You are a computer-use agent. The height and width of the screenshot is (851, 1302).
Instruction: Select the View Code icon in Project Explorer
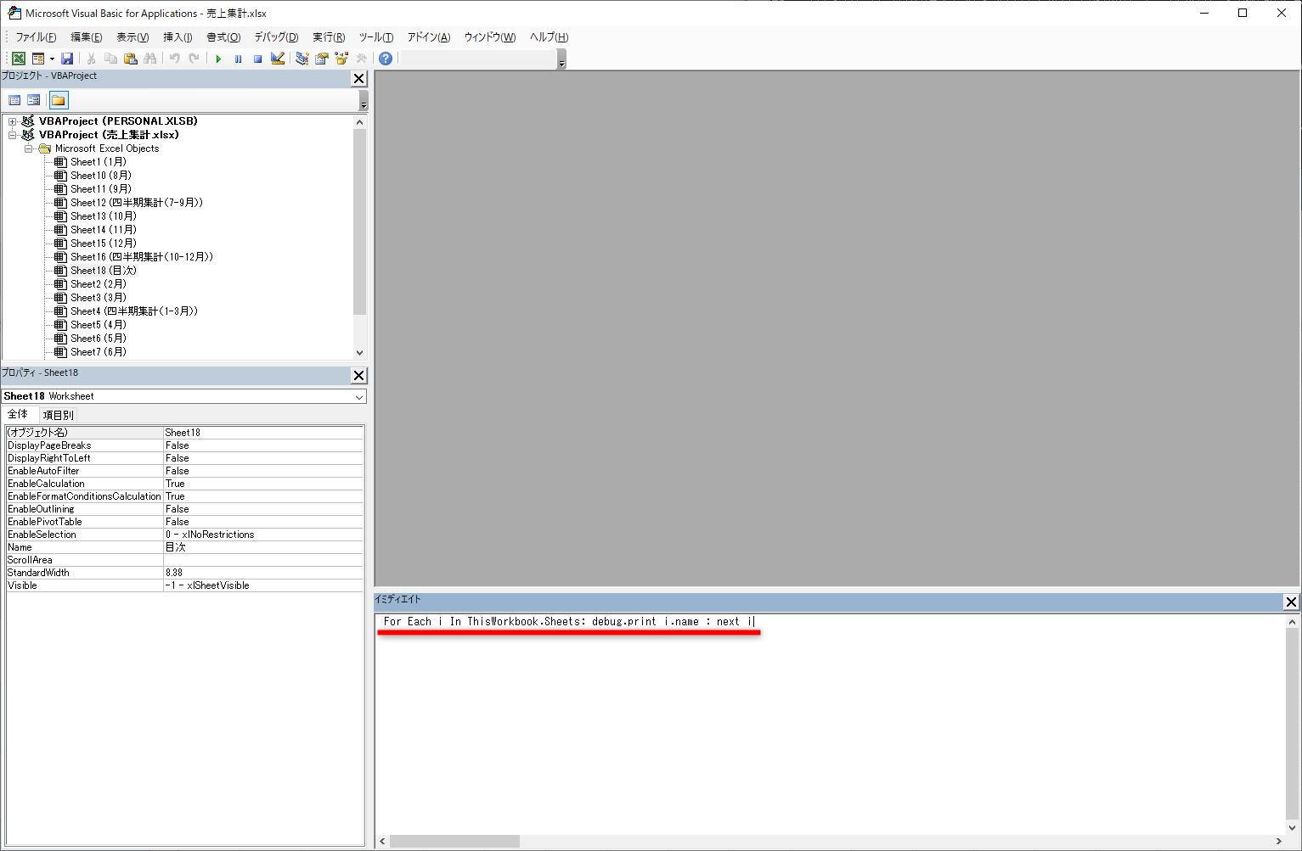[x=14, y=99]
